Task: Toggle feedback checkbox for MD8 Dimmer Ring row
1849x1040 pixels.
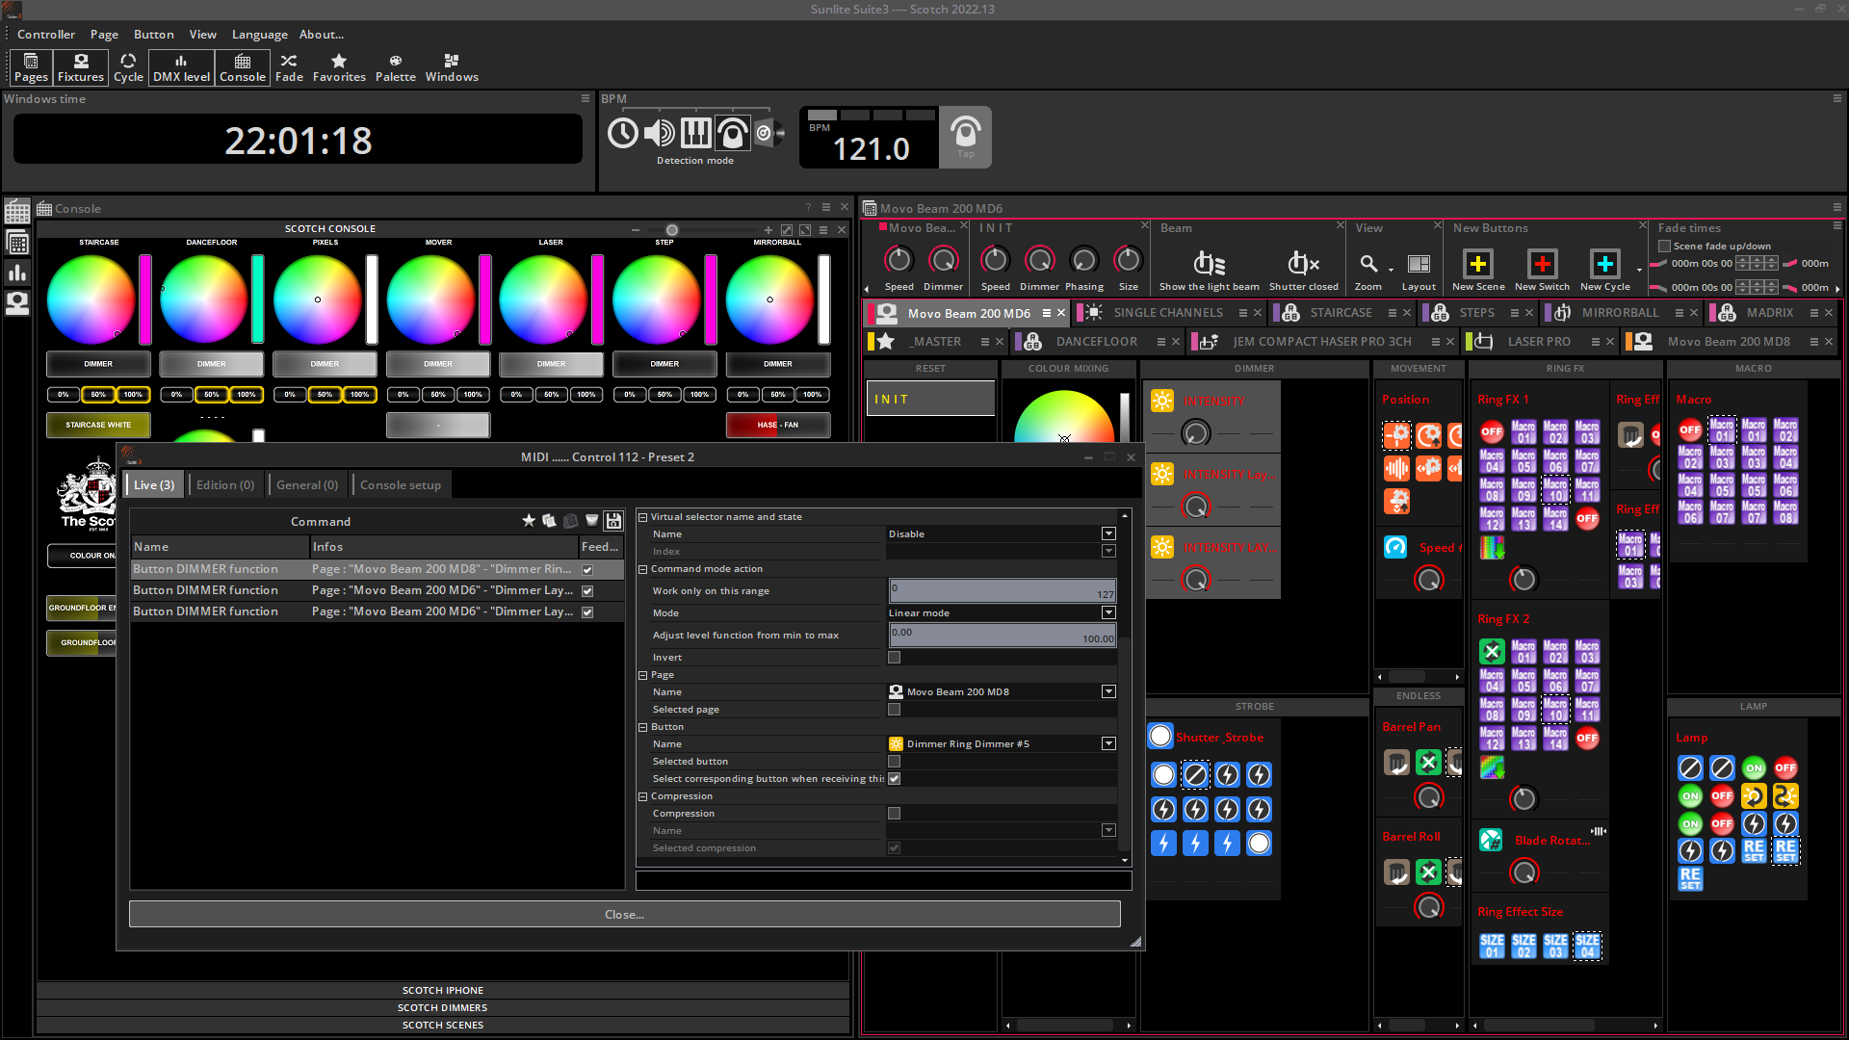Action: click(587, 570)
